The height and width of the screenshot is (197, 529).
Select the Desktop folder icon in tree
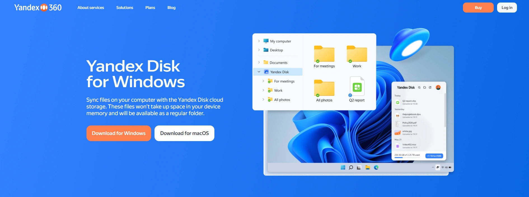click(x=266, y=50)
